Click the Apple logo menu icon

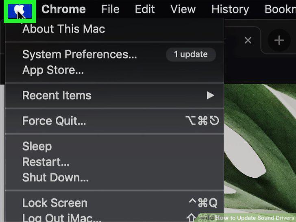pos(20,11)
